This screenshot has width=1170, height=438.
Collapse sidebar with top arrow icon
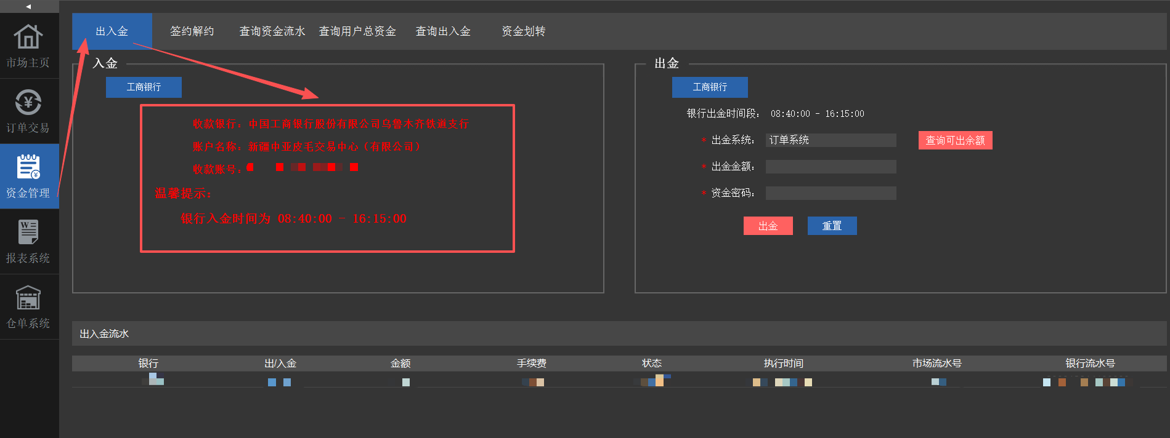[28, 7]
